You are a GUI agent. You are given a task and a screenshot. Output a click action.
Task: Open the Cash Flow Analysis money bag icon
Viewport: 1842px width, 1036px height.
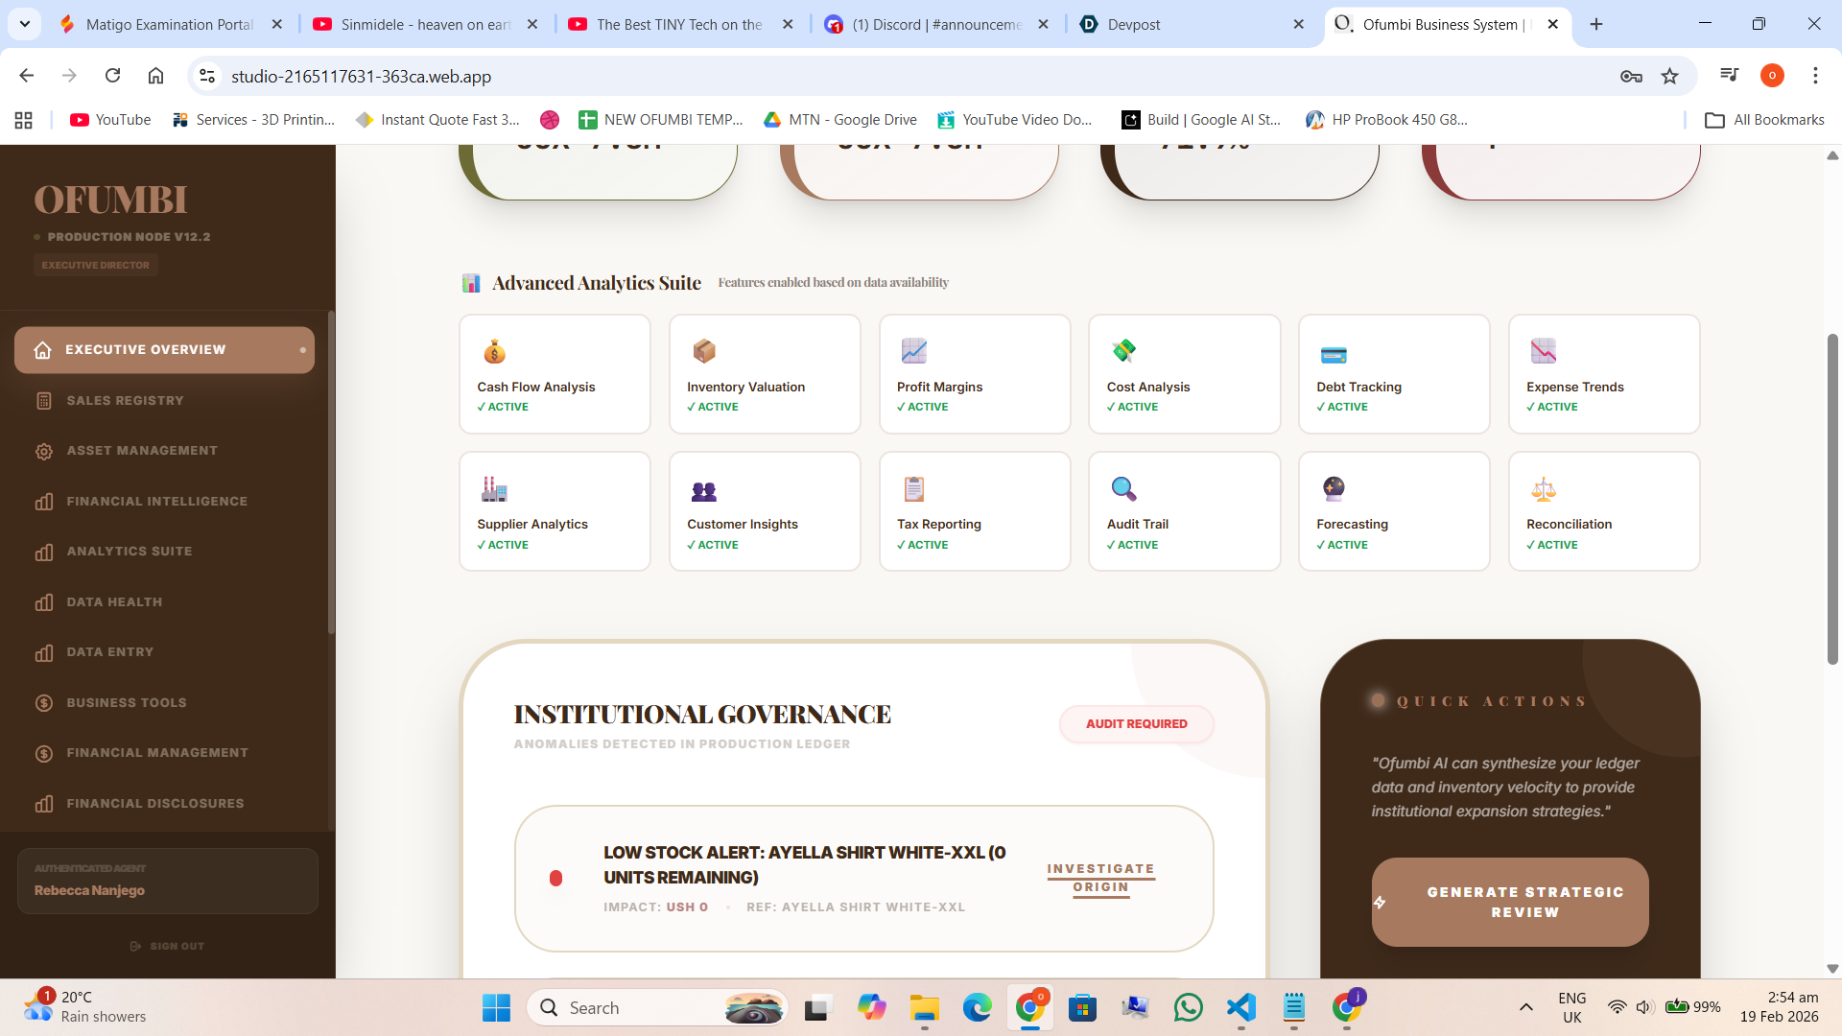point(494,352)
